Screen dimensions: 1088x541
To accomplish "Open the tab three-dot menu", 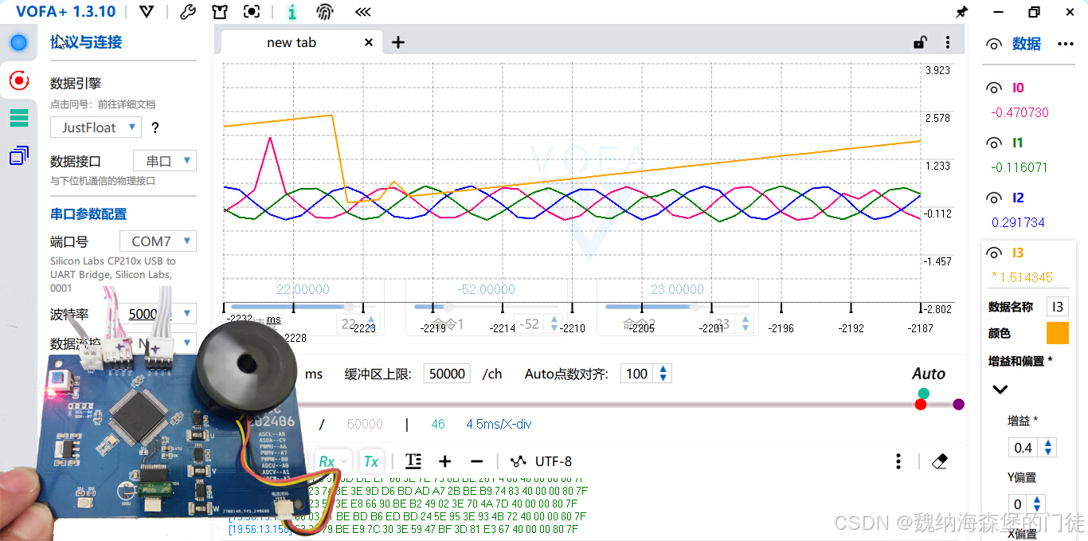I will pos(947,43).
